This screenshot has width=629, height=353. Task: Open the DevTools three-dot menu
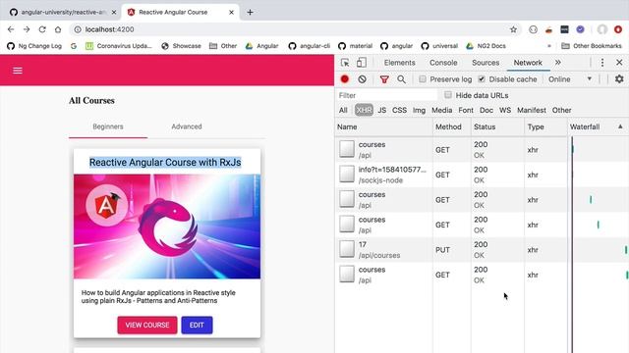pos(602,63)
